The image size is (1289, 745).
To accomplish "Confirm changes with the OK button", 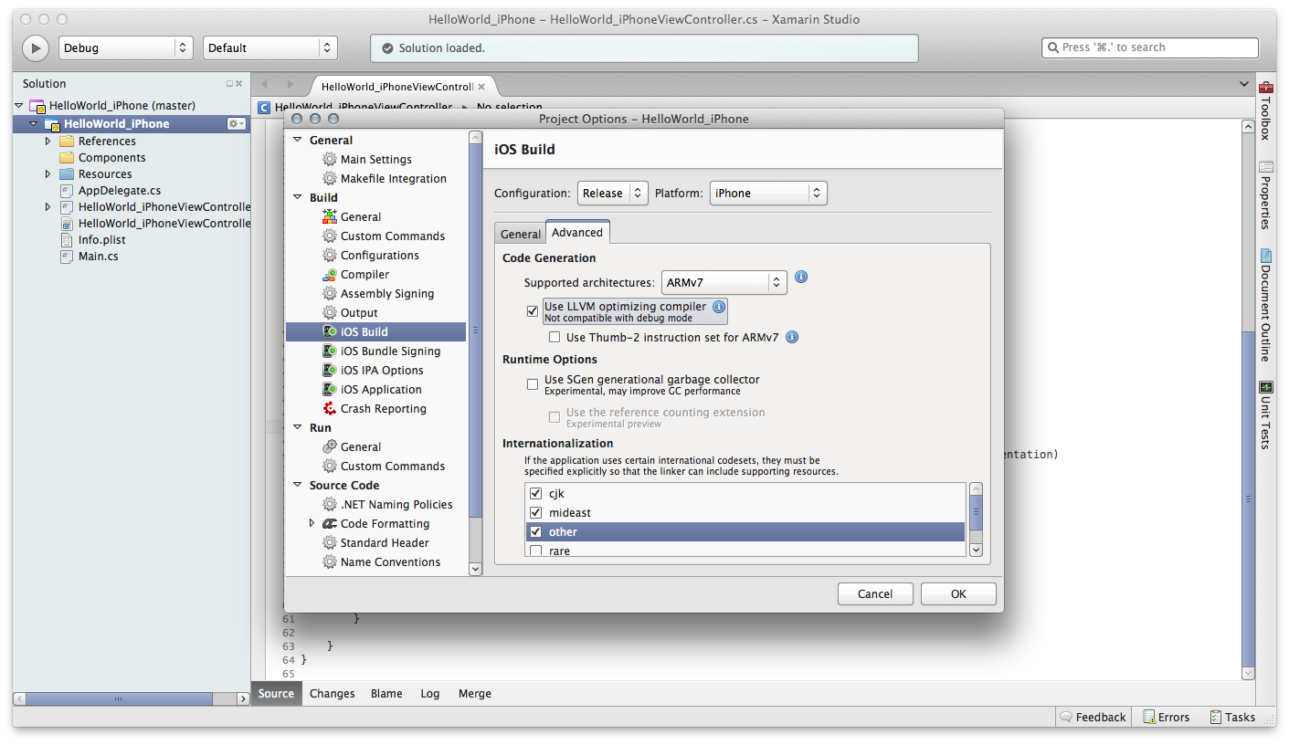I will pos(957,593).
